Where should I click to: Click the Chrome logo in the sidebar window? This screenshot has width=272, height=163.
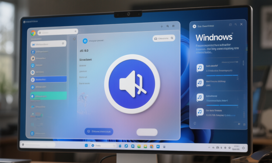[33, 33]
